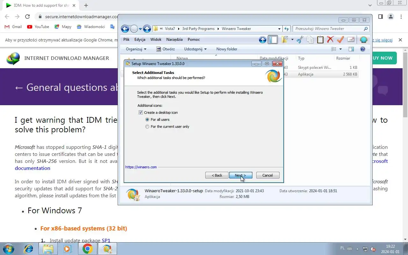The height and width of the screenshot is (255, 408).
Task: Open the change view dropdown arrow
Action: [x=340, y=49]
